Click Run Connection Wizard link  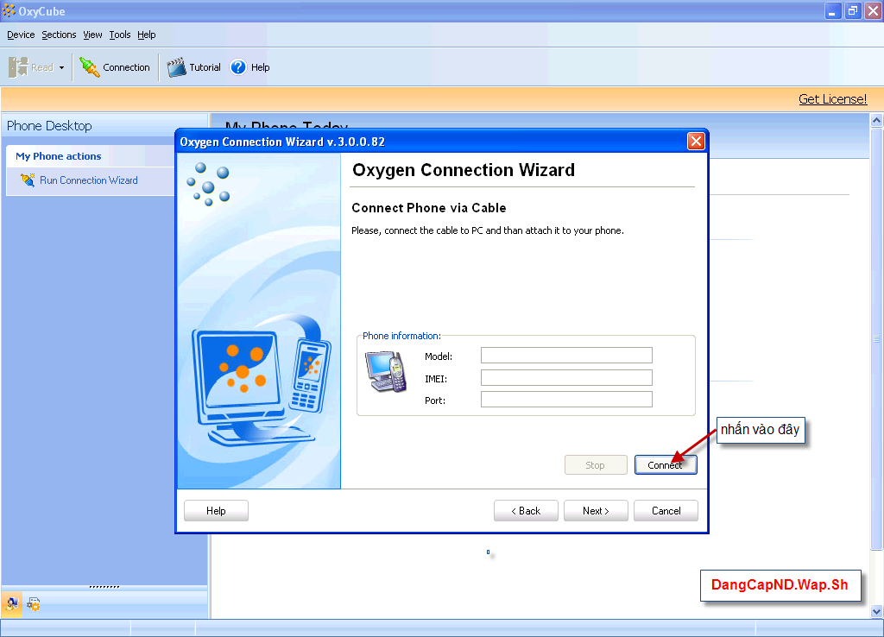coord(89,180)
